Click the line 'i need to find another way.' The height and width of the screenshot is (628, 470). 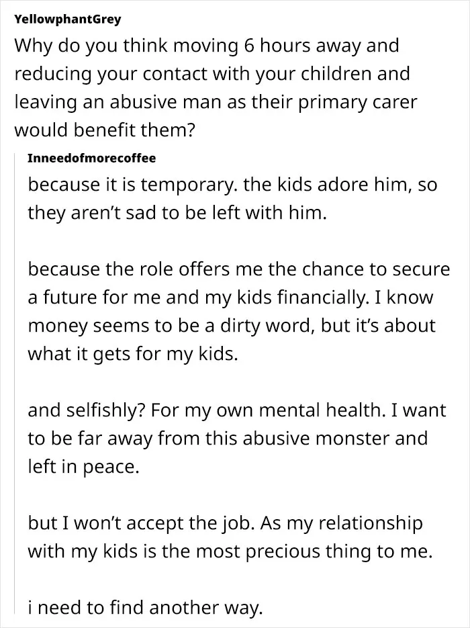click(x=145, y=608)
